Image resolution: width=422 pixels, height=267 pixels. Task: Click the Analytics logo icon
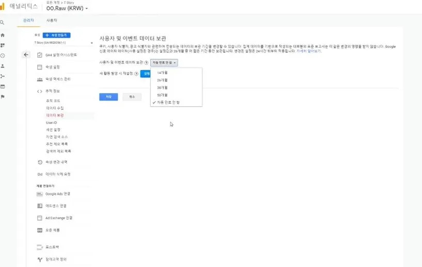coord(3,7)
